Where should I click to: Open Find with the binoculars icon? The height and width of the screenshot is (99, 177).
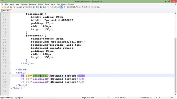click(41, 7)
